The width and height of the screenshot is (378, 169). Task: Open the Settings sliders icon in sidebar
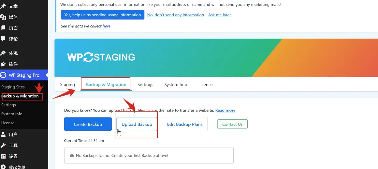point(3,156)
